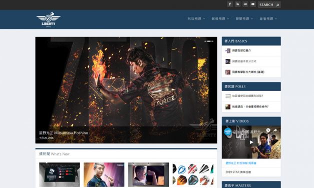
Task: Open second poll under POLLS
Action: coord(250,107)
